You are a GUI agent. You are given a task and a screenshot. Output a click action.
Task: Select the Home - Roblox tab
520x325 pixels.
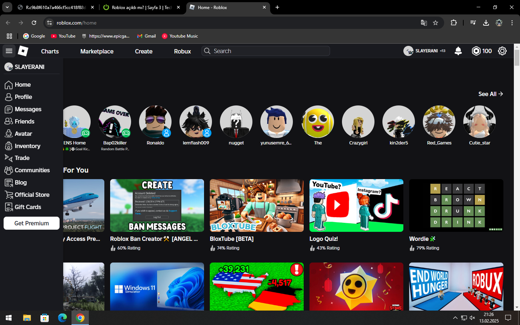[227, 7]
